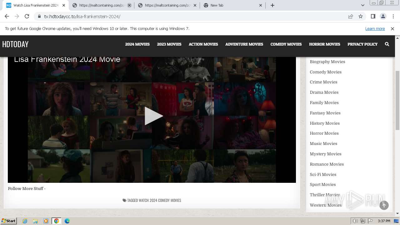Screen dimensions: 400x225
Task: Click the page vertical scrollbar thumb
Action: (x=397, y=100)
